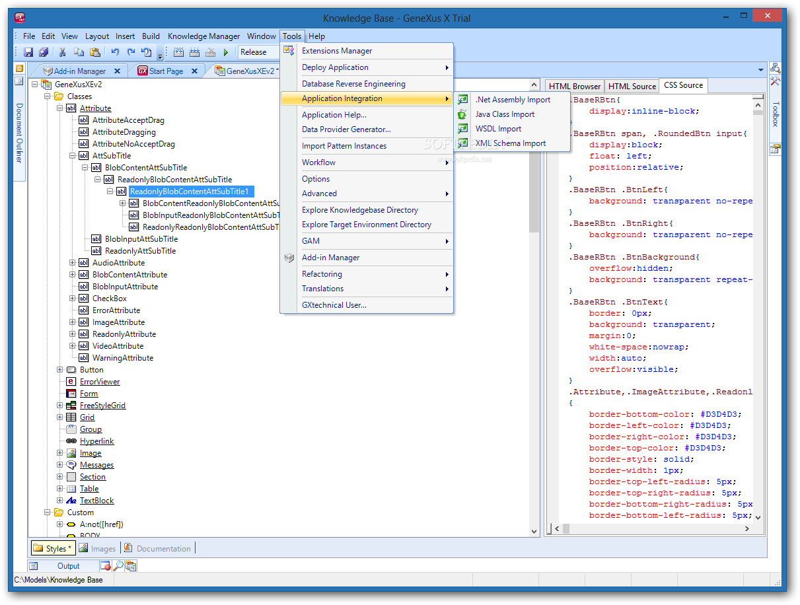
Task: Collapse the Custom folder node
Action: pyautogui.click(x=48, y=513)
